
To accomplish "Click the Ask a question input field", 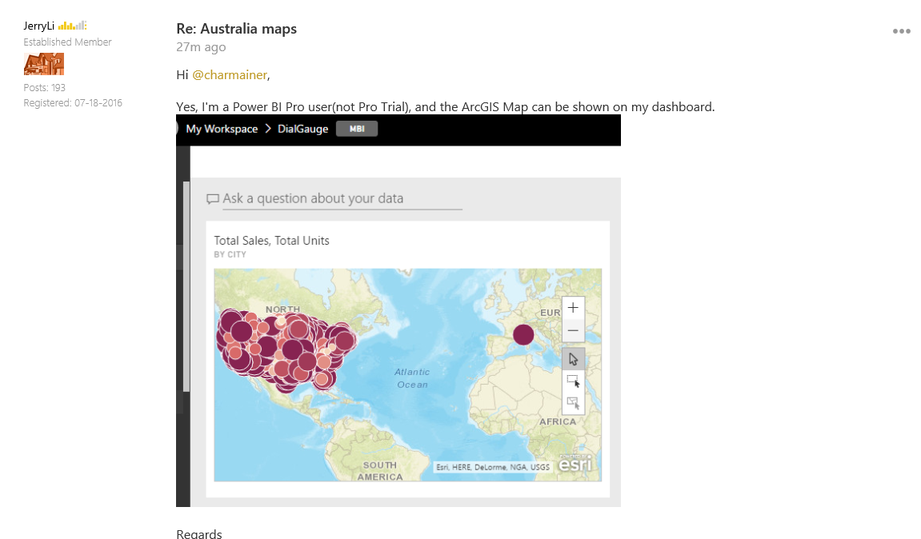I will (x=342, y=198).
